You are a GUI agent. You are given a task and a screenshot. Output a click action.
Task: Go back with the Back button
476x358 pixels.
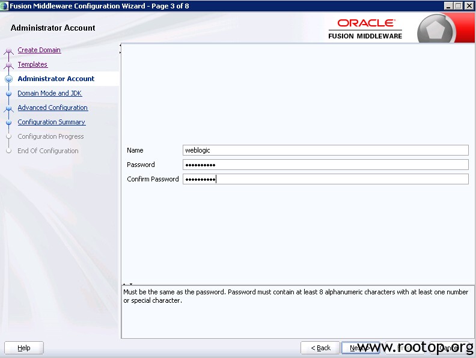click(320, 348)
